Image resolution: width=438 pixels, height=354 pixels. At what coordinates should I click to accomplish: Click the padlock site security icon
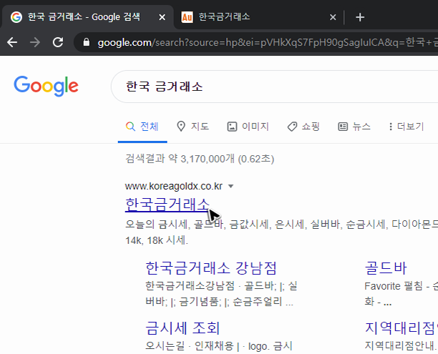point(87,42)
